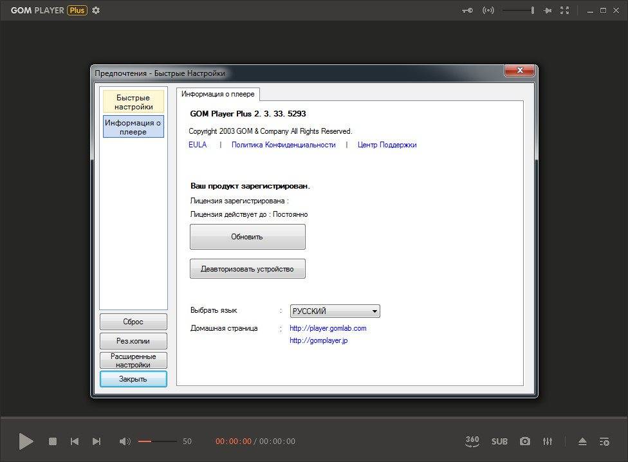Open GOM Player settings gear icon
The width and height of the screenshot is (628, 462).
(96, 10)
